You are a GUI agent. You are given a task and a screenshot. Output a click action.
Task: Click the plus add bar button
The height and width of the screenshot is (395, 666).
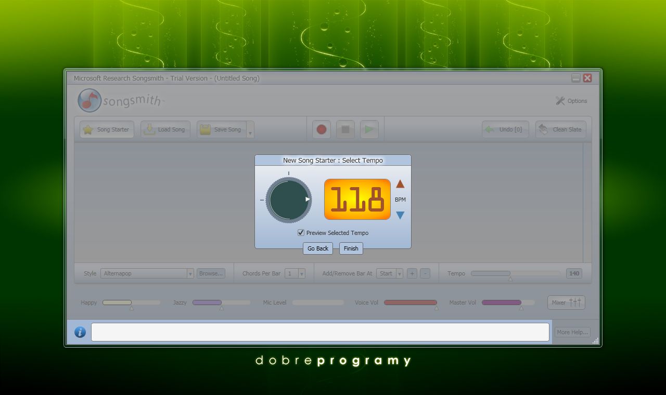click(412, 273)
